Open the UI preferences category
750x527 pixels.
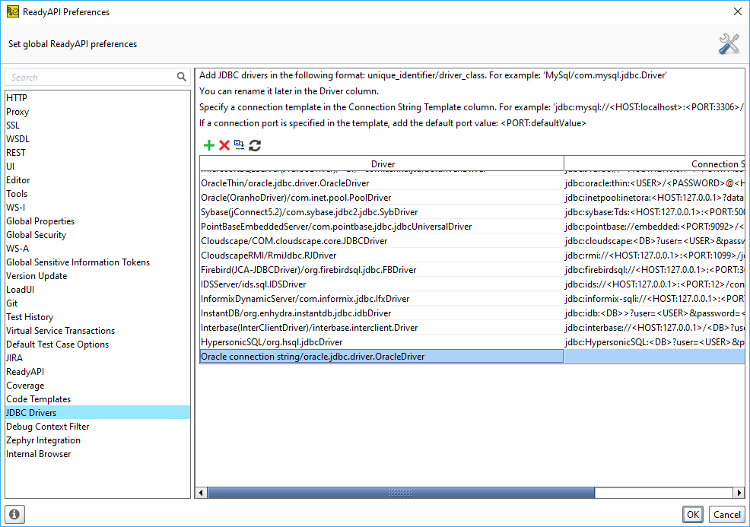pyautogui.click(x=97, y=167)
